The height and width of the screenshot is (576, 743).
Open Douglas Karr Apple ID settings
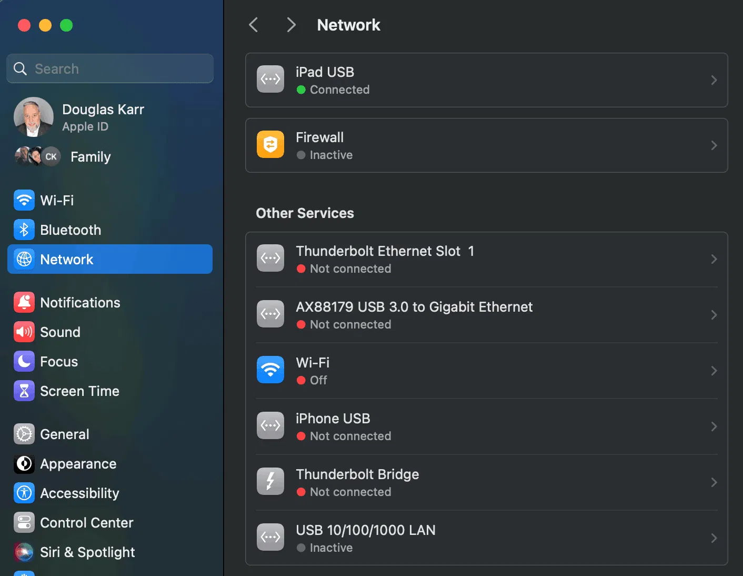[103, 117]
